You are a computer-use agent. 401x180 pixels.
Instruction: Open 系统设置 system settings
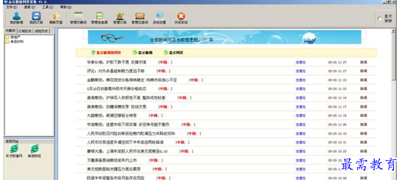[160, 18]
